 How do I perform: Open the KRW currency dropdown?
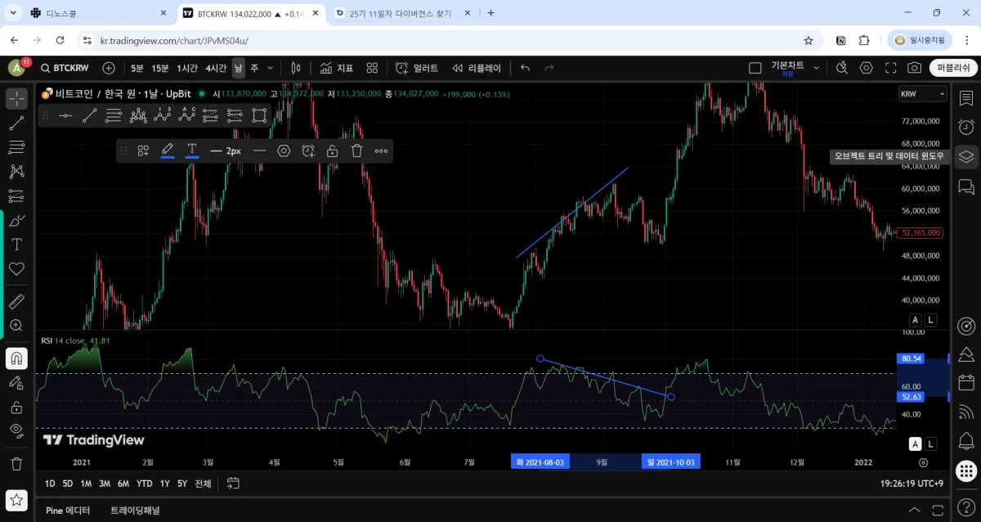pos(922,94)
